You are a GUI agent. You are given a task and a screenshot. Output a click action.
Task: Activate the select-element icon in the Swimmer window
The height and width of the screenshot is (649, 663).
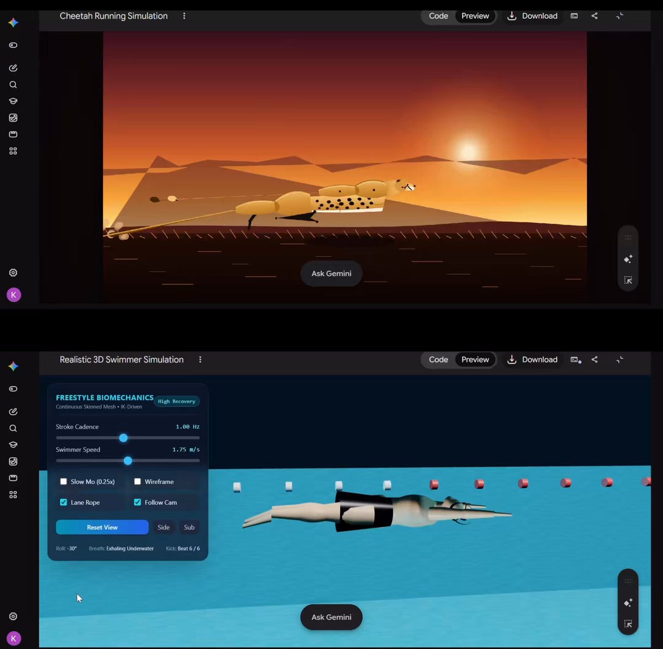click(628, 624)
